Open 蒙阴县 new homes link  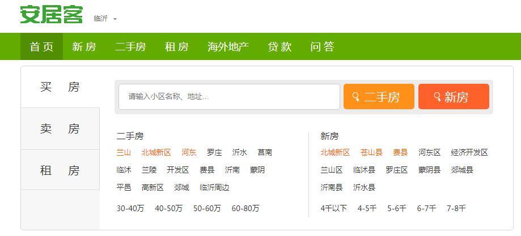click(x=429, y=170)
